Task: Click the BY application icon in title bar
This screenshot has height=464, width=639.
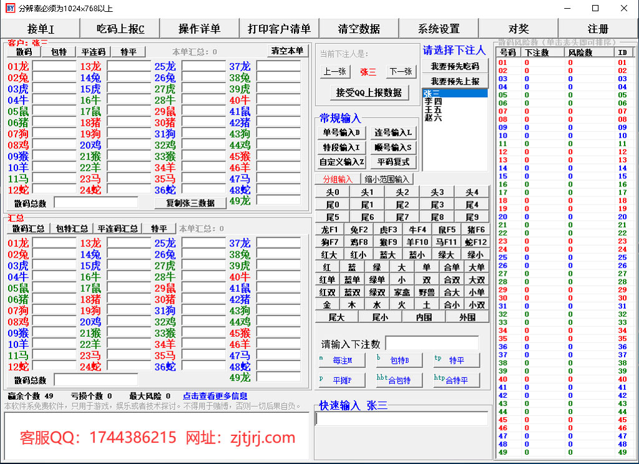Action: coord(10,7)
